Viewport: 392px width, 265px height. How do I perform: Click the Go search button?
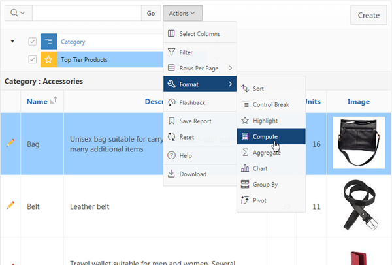(151, 13)
